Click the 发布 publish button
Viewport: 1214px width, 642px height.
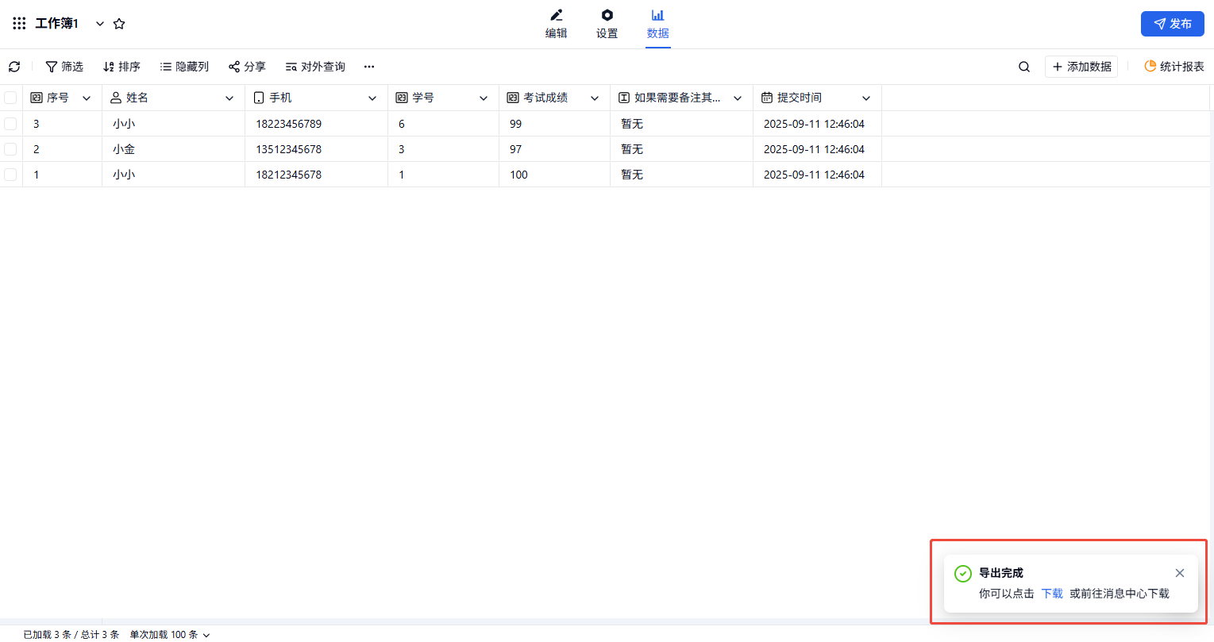[x=1172, y=24]
